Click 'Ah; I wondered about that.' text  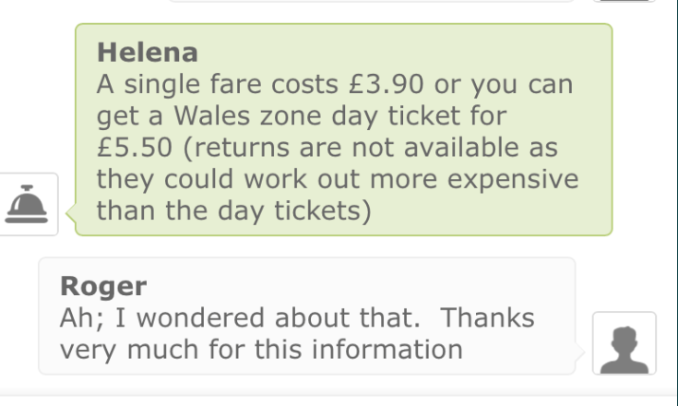(x=238, y=318)
